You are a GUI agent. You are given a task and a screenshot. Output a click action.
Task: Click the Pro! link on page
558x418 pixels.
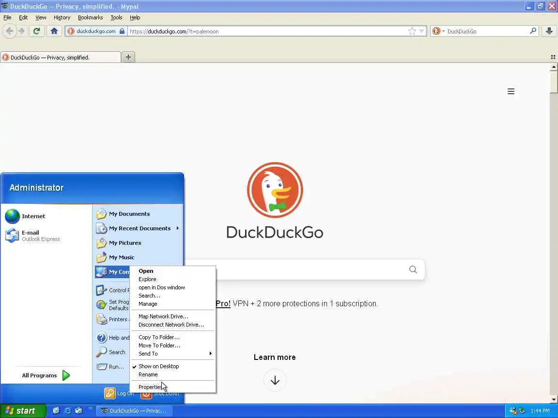[x=223, y=303]
